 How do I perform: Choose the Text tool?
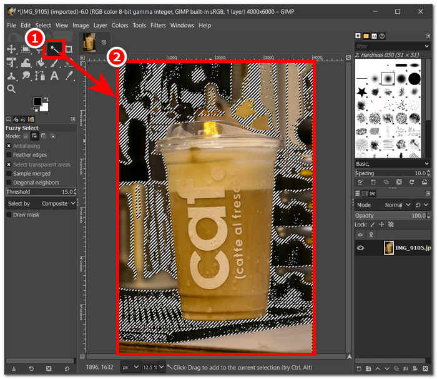coord(54,76)
